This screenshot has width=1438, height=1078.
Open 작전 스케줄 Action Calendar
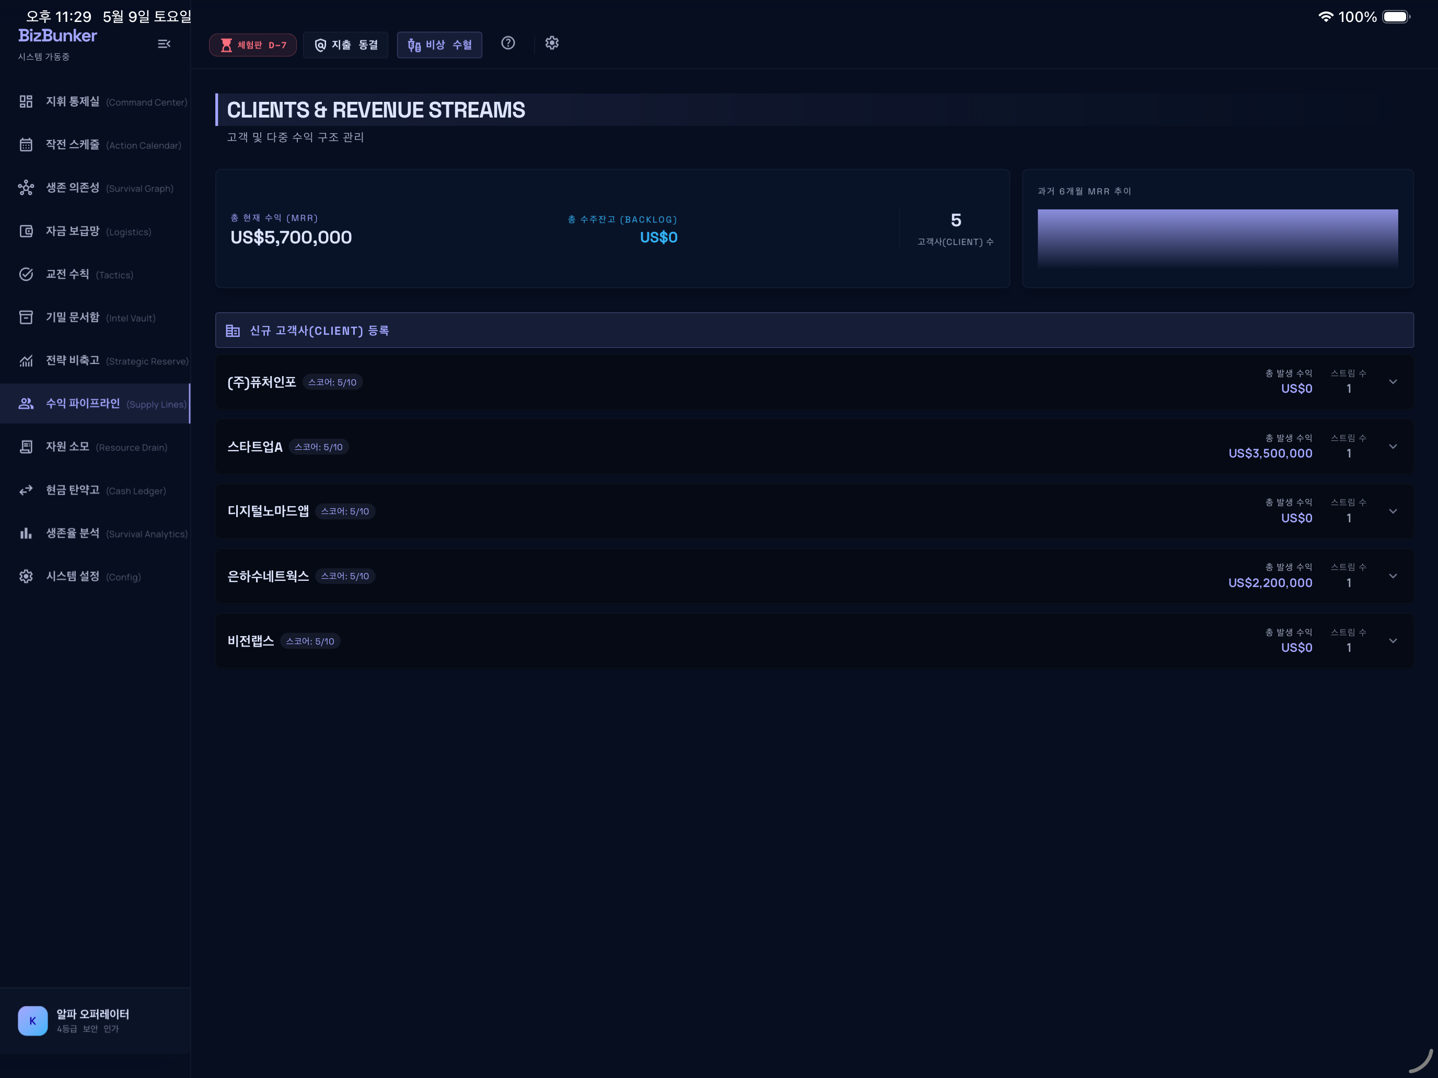(x=95, y=145)
